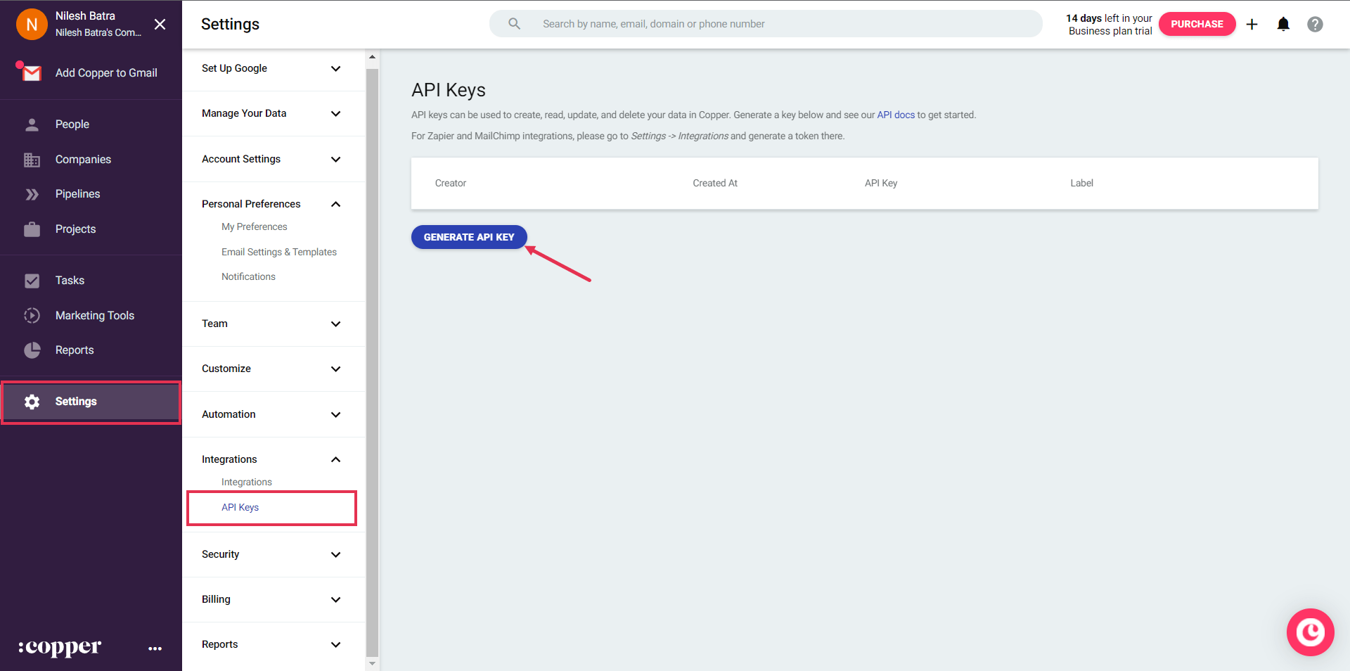
Task: Click the Companies building icon
Action: click(32, 160)
